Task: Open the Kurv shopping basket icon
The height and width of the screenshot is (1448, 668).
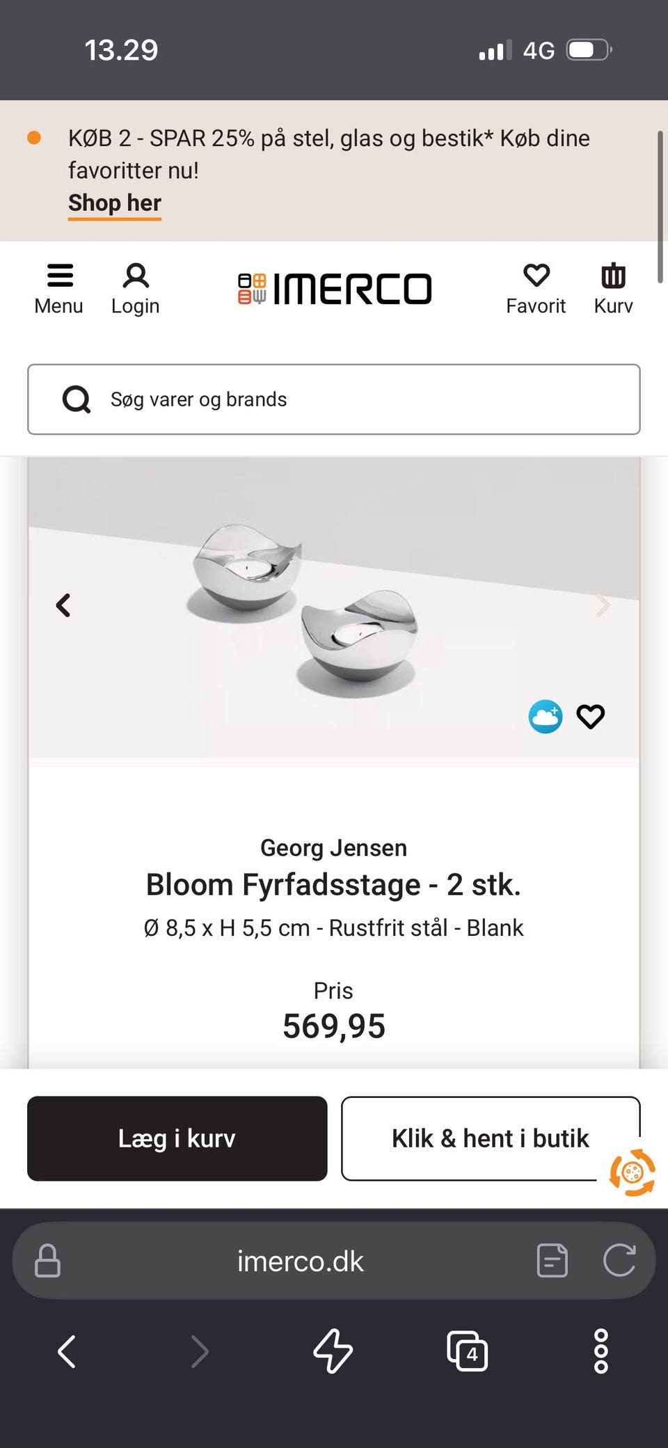Action: pos(613,276)
